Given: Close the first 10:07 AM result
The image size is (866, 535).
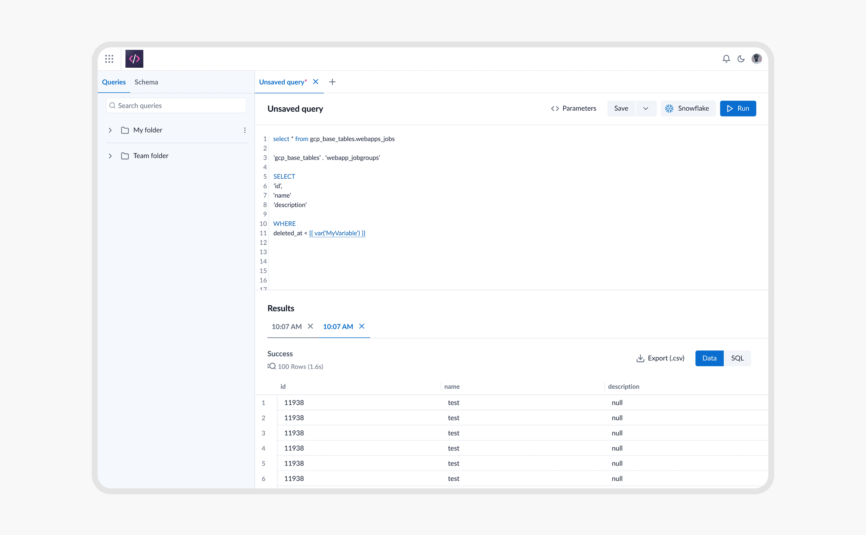Looking at the screenshot, I should [311, 326].
